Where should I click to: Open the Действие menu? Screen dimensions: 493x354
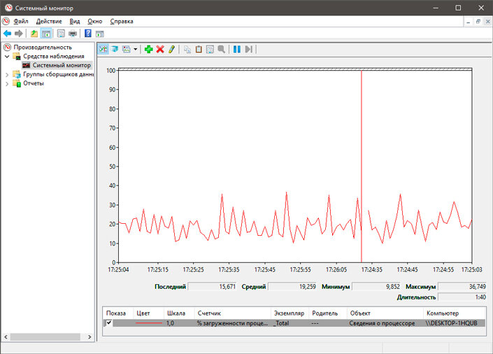click(x=49, y=22)
